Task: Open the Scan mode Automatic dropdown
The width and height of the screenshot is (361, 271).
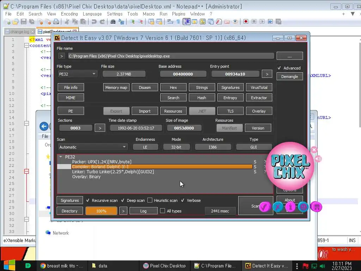Action: coord(93,147)
